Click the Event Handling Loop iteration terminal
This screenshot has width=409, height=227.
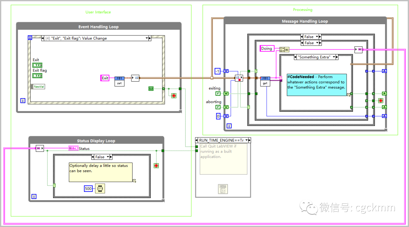pos(23,100)
